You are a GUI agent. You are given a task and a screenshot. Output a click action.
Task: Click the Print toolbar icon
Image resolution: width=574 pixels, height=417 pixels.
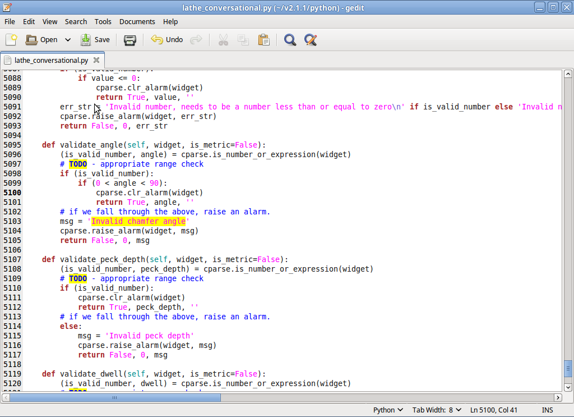(129, 40)
